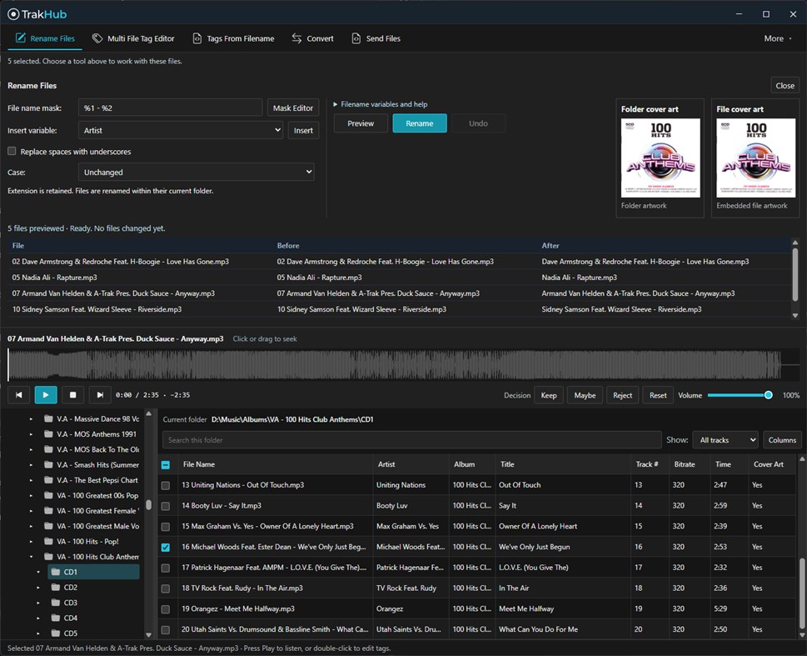Close the Rename Files panel

(x=785, y=86)
